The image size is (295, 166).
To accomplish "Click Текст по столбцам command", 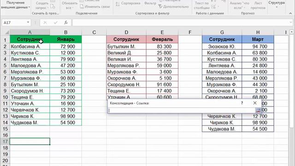I will (201, 5).
